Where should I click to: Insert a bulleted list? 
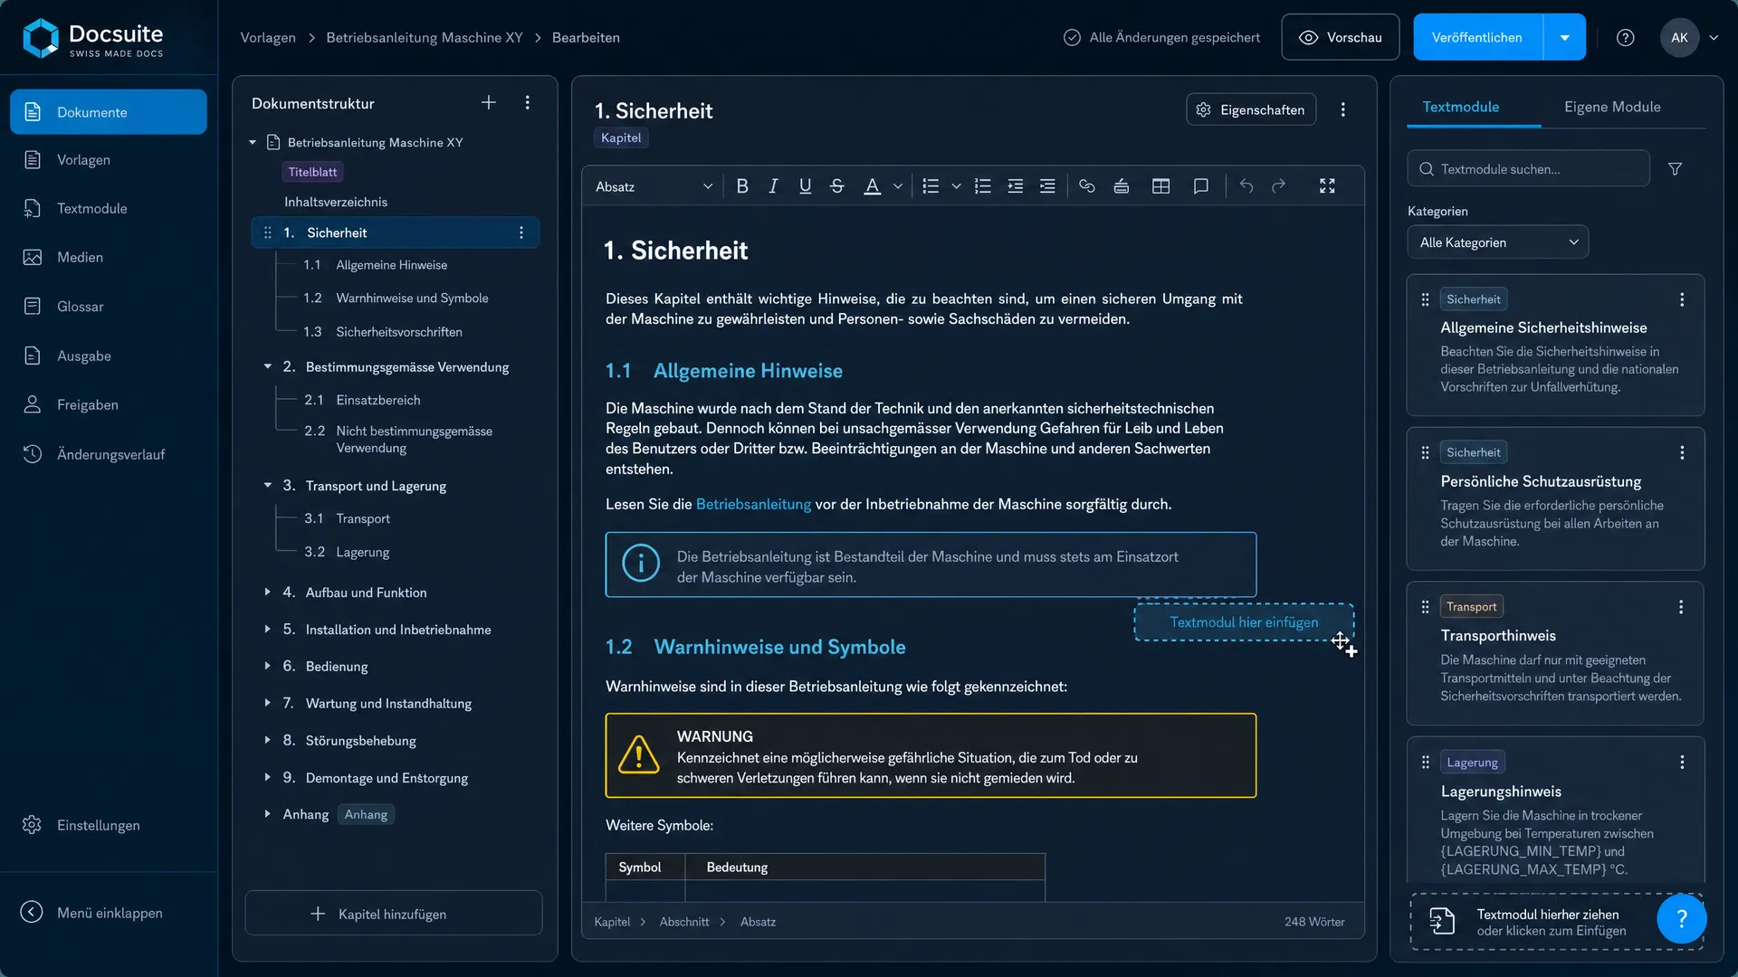[931, 186]
